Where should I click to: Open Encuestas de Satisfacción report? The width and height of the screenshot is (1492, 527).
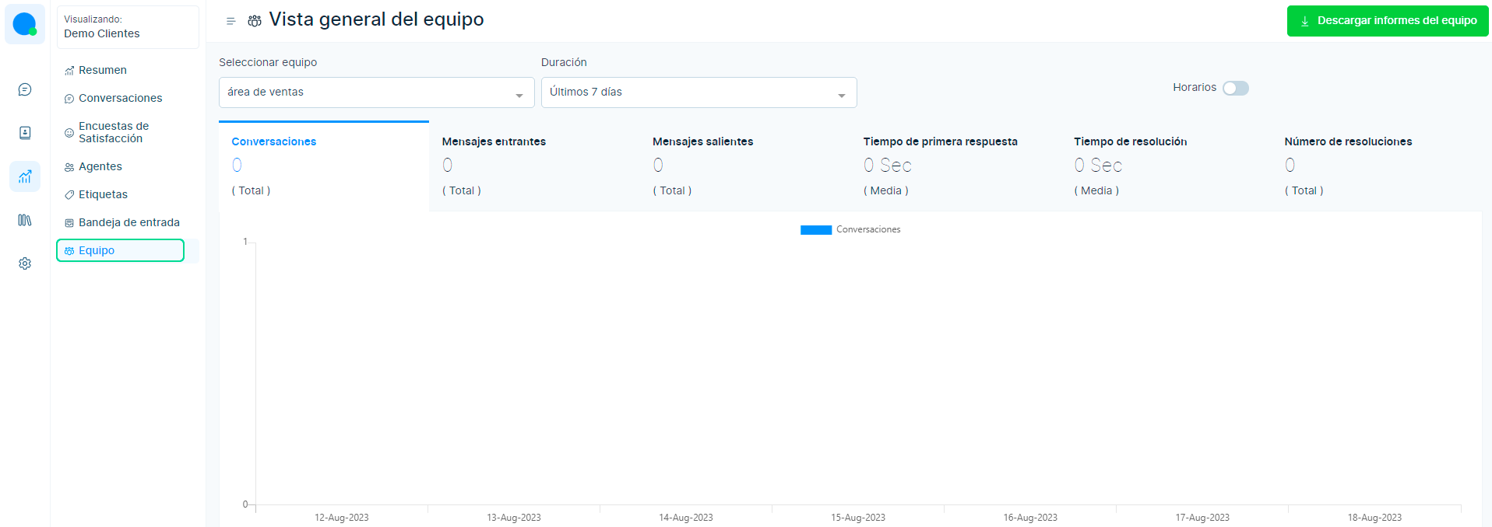pyautogui.click(x=113, y=132)
